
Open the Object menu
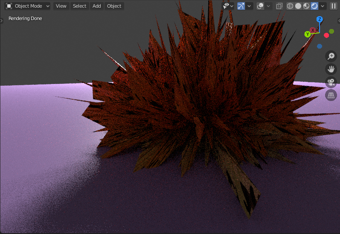114,6
